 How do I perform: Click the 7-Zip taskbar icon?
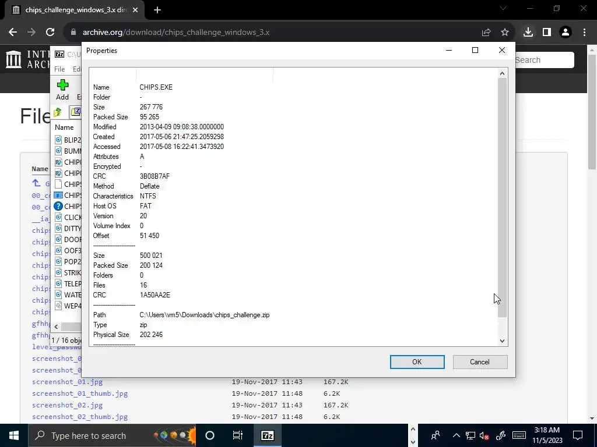(x=267, y=435)
